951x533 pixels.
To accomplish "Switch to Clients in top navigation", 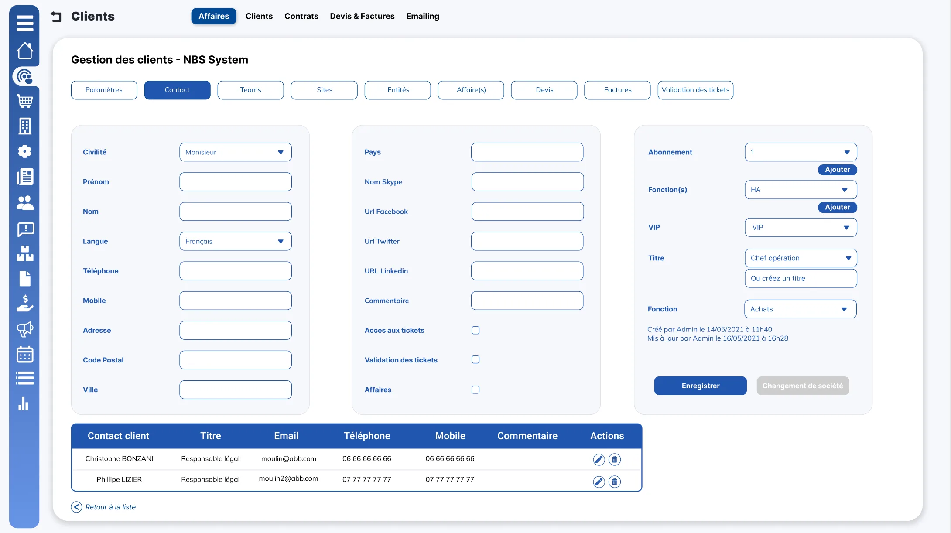I will pyautogui.click(x=259, y=16).
